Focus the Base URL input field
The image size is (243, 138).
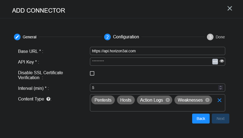coord(157,51)
